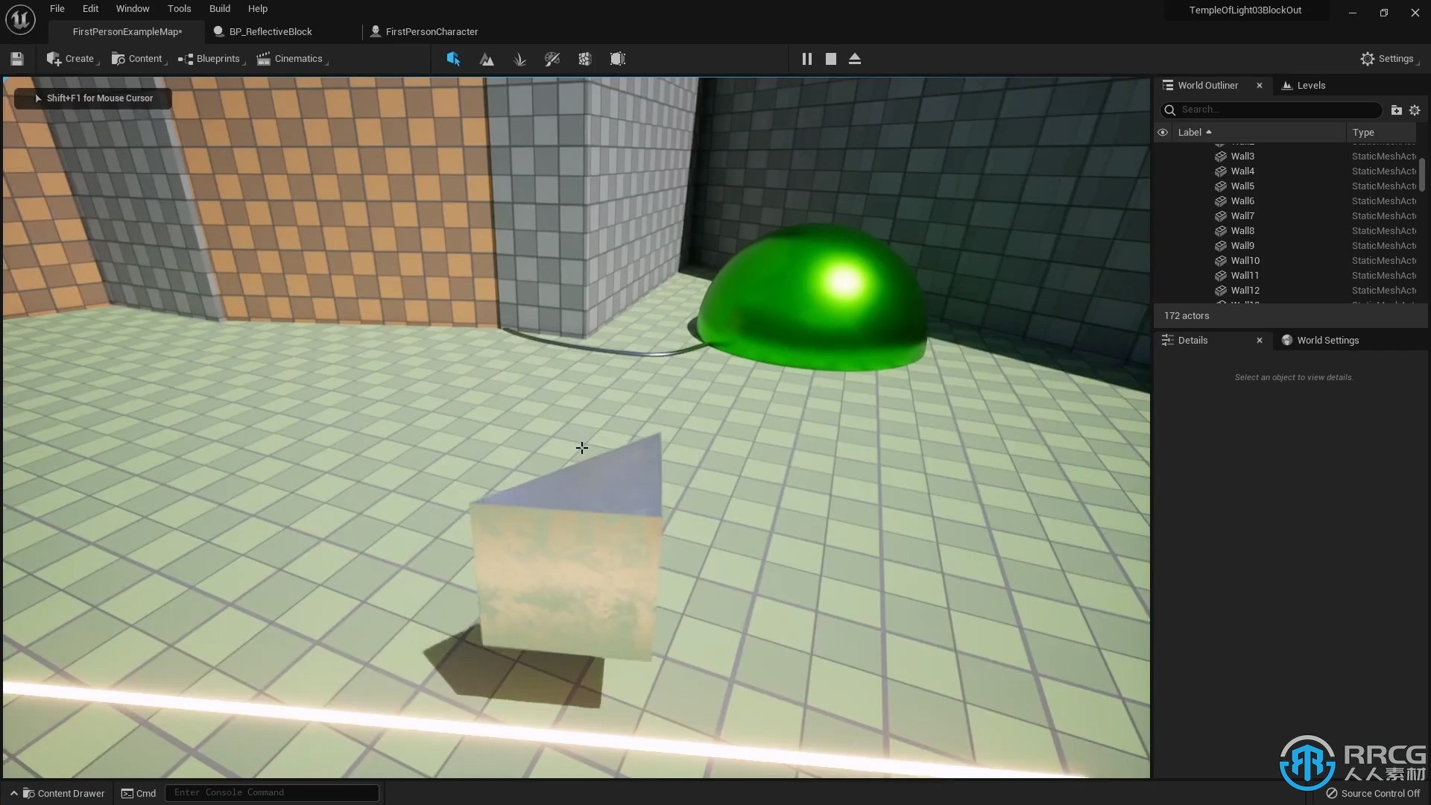Click the console command input field
This screenshot has width=1431, height=805.
pos(272,792)
